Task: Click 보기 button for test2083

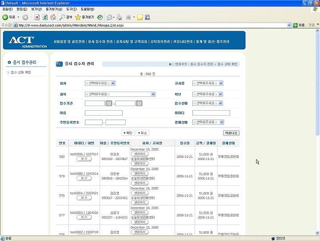Action: 84,217
